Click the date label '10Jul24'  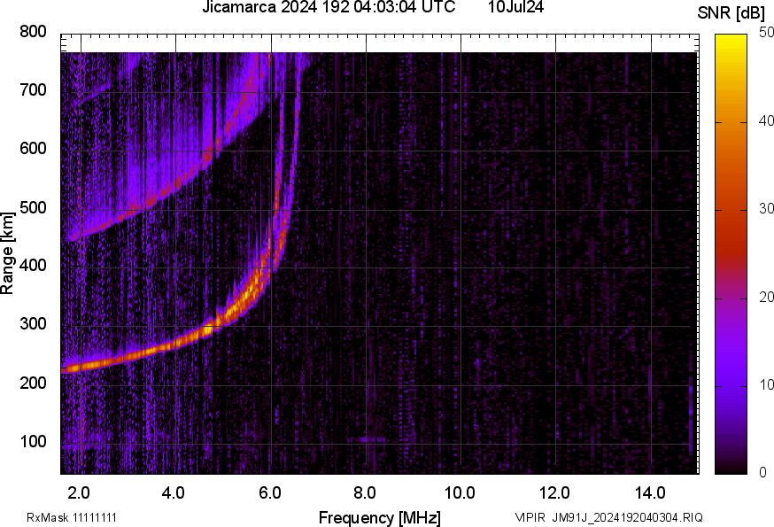(515, 7)
